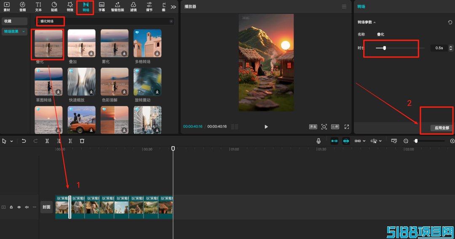455x239 pixels.
Task: Toggle the track lock icon
Action: (11, 207)
